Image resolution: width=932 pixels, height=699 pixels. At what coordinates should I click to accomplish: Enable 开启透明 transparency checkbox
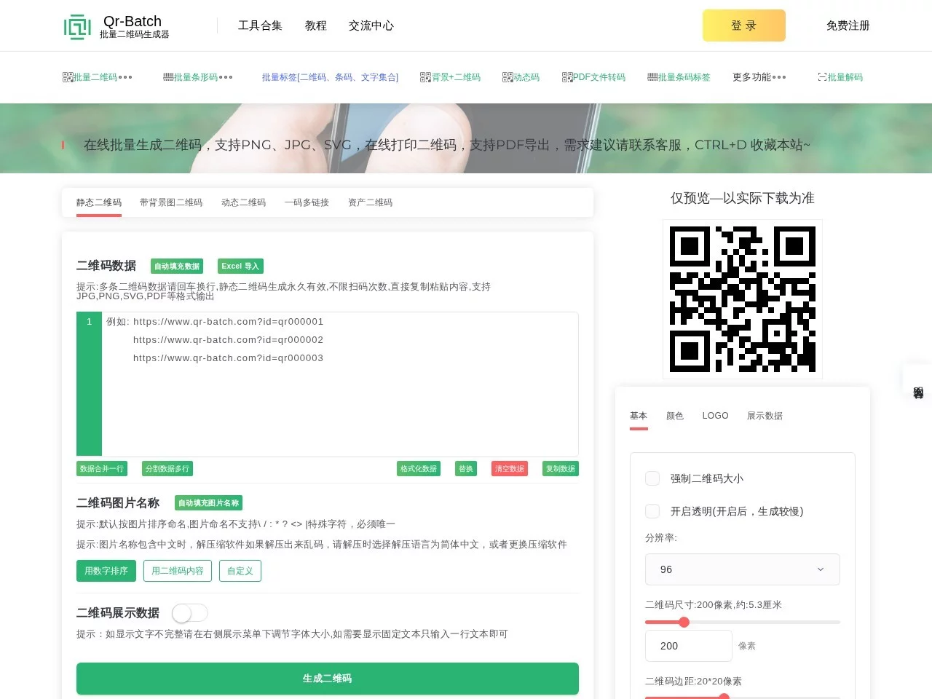click(652, 511)
